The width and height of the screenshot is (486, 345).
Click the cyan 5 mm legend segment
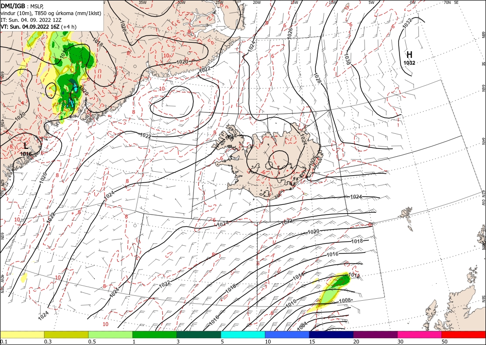point(243,334)
